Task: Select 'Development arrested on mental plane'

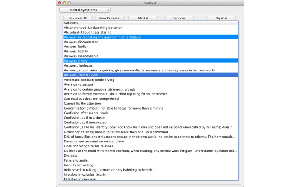Action: pyautogui.click(x=151, y=141)
